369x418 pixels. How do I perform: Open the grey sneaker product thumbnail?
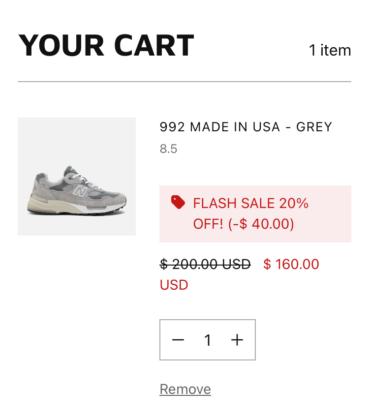(77, 177)
